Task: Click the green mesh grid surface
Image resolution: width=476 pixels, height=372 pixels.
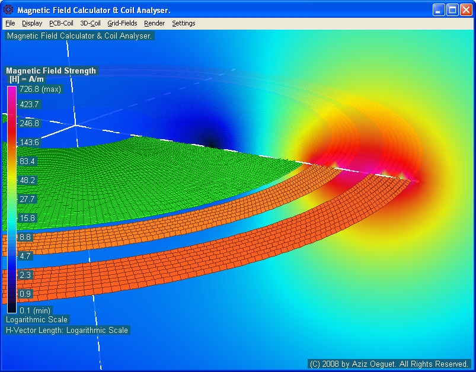Action: [x=148, y=172]
